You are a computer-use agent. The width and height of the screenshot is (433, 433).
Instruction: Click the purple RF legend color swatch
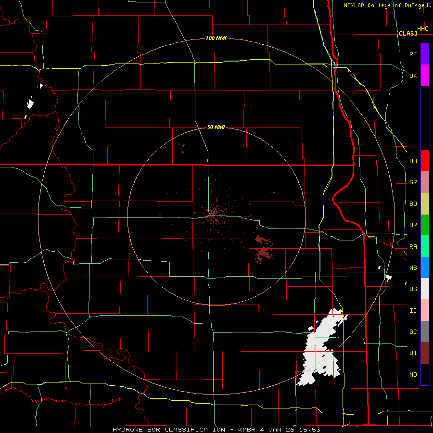[425, 54]
